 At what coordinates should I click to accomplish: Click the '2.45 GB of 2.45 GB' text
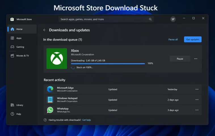[96, 60]
